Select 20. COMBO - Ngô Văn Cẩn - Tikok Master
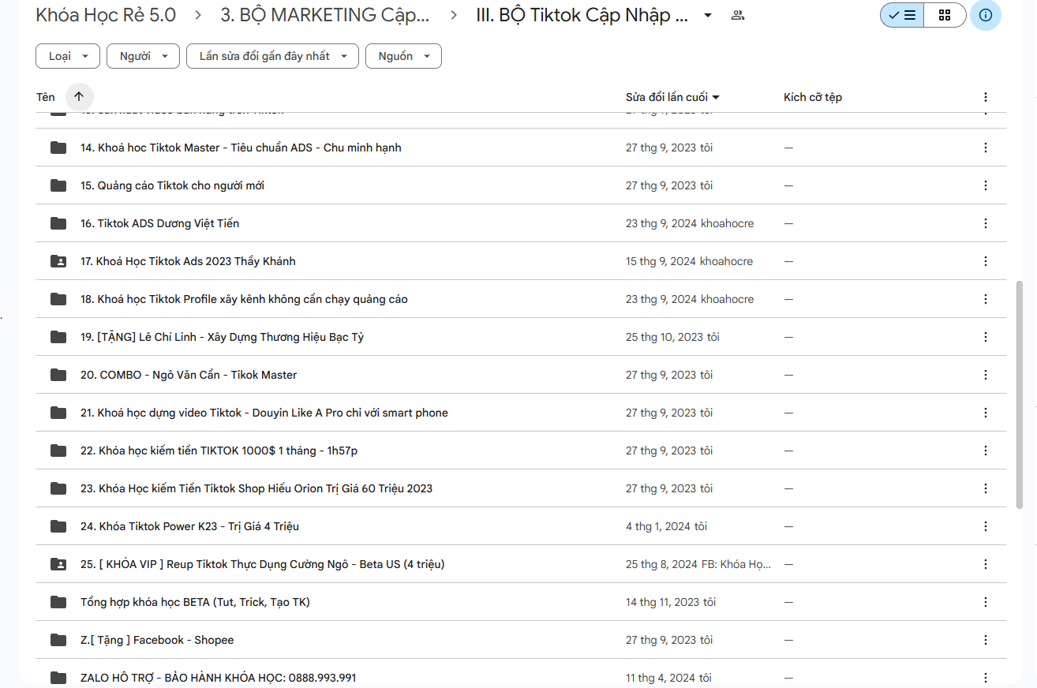The height and width of the screenshot is (688, 1037). pyautogui.click(x=189, y=375)
